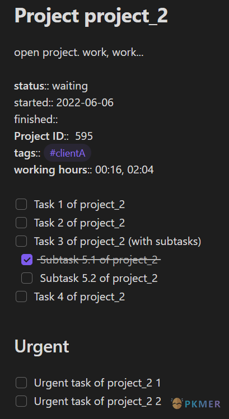Check Urgent task of project_2 1
Screen dimensions: 229x419
21,383
